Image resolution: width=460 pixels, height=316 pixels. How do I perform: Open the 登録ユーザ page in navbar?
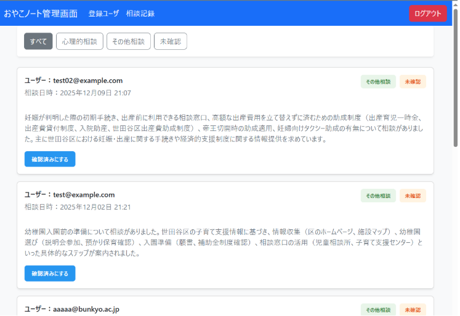tap(103, 14)
